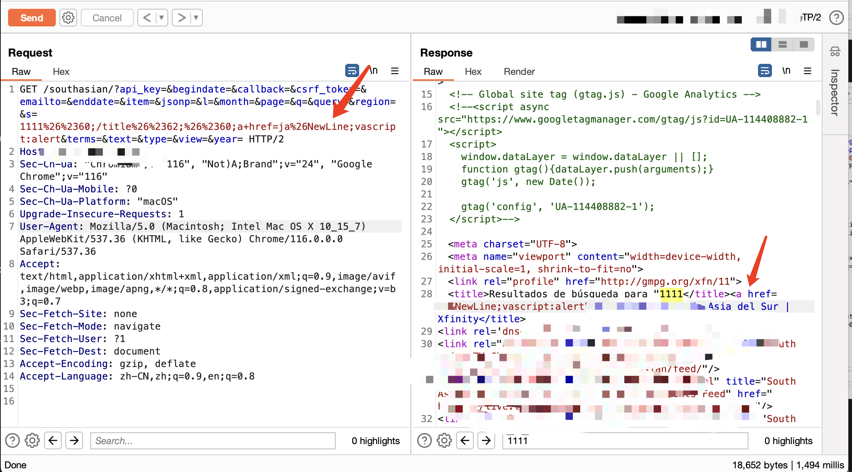Image resolution: width=852 pixels, height=472 pixels.
Task: Open the help icon at top right
Action: (836, 18)
